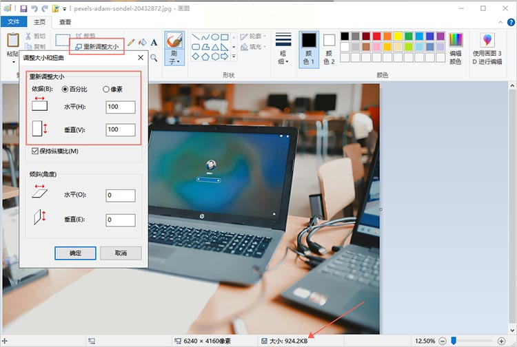Select the triangle shape
This screenshot has width=517, height=347.
pyautogui.click(x=215, y=47)
